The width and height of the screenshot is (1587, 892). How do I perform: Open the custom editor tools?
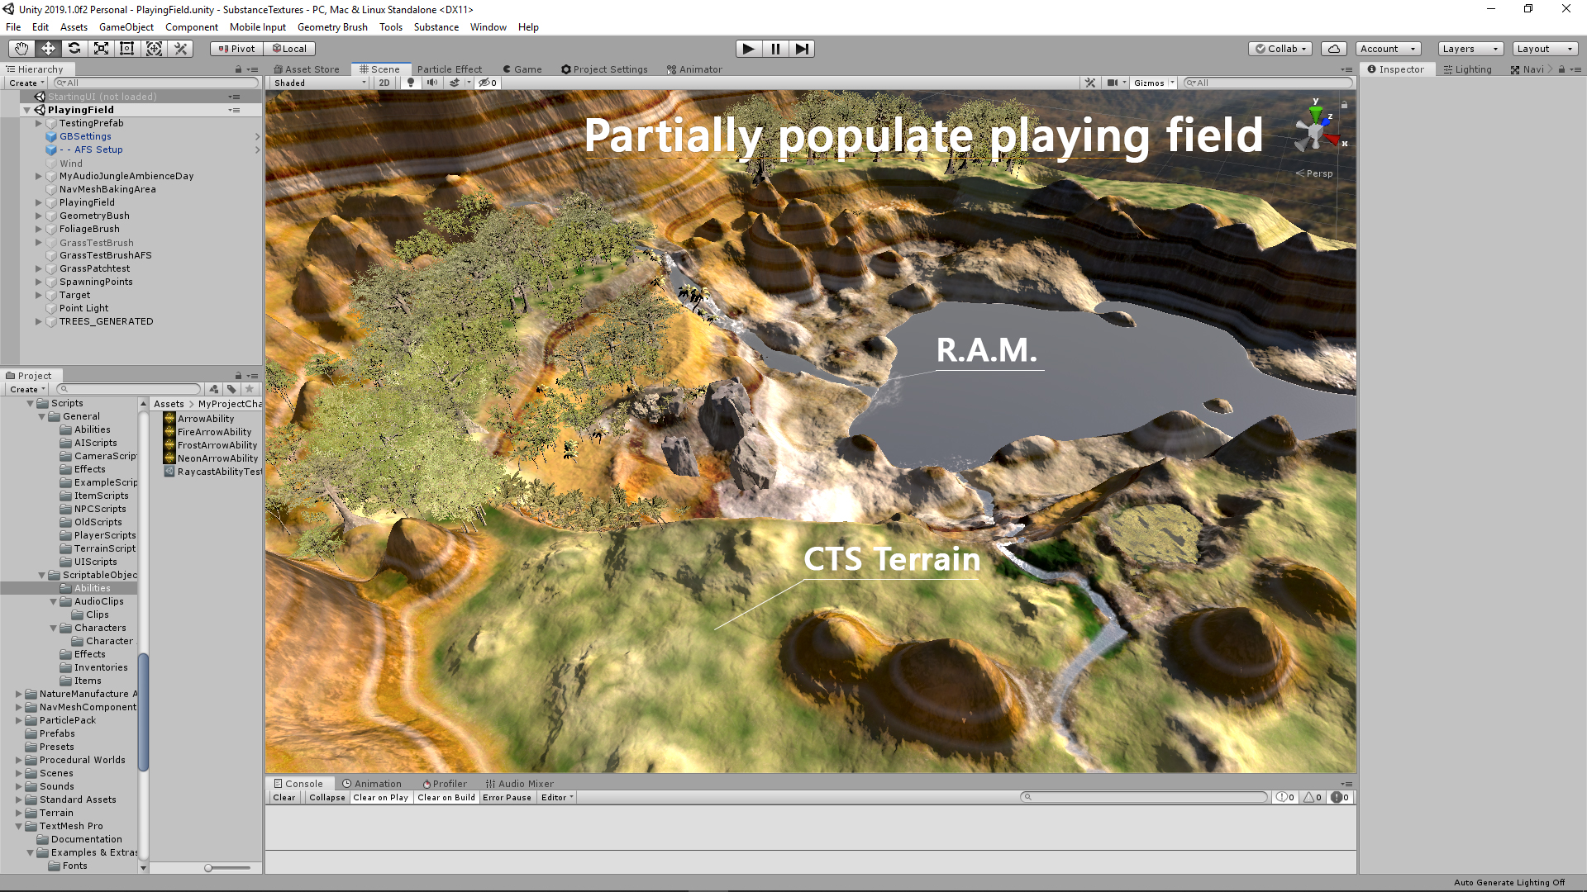[x=180, y=49]
